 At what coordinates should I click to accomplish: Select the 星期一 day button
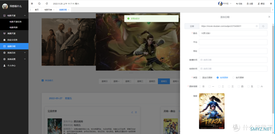[116, 81]
